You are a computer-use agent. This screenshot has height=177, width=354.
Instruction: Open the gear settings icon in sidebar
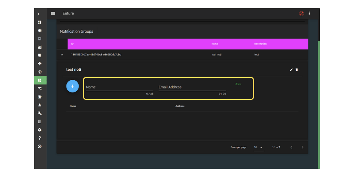tap(40, 130)
